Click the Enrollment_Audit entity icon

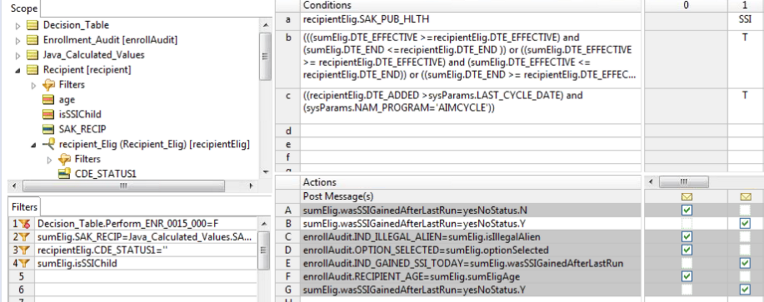pos(32,41)
